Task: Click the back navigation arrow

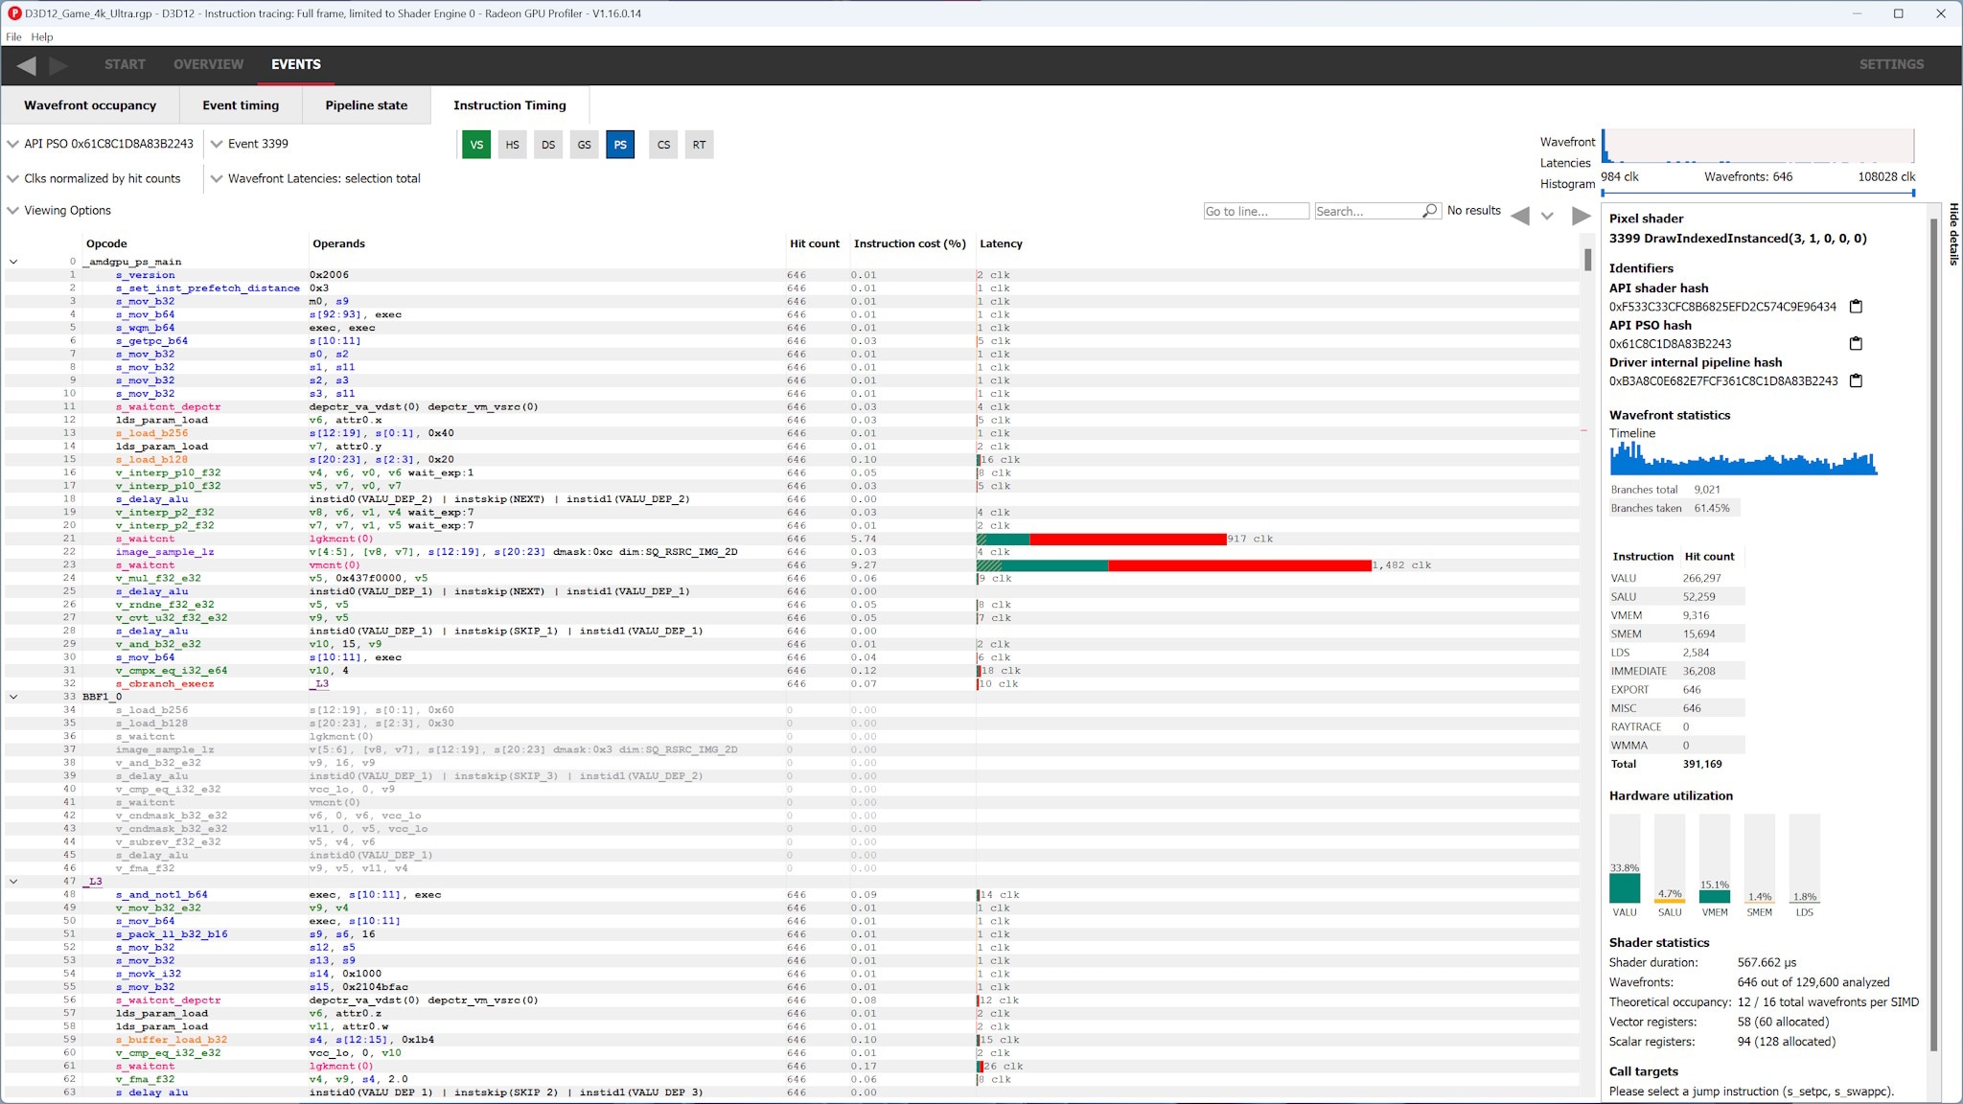Action: 27,65
